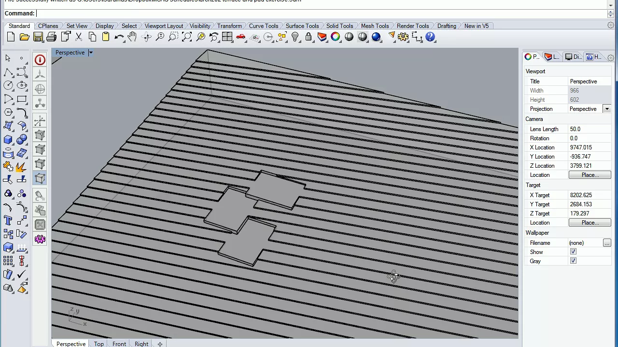Click the color wheel Object Properties icon
Screen dimensions: 618x347
coord(336,37)
